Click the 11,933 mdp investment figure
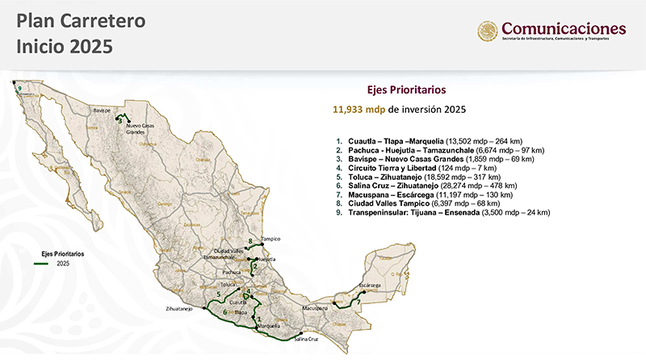Viewport: 646px width, 363px height. click(359, 108)
